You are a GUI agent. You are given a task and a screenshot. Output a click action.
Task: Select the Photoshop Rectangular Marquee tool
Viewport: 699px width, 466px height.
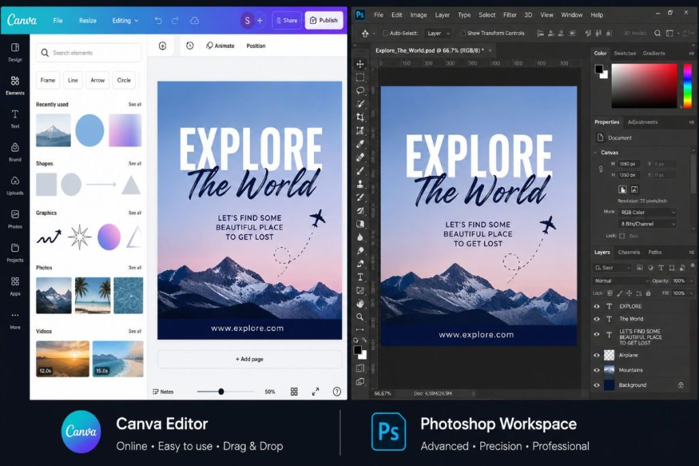(x=360, y=78)
